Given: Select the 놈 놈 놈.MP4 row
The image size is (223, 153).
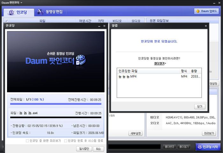Looking at the screenshot, I should (x=159, y=76).
